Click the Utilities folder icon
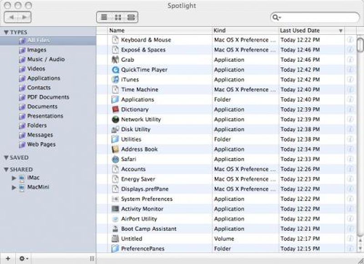The height and width of the screenshot is (264, 364). (115, 139)
